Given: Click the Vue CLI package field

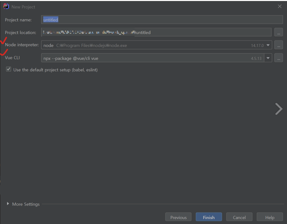Looking at the screenshot, I should point(152,58).
